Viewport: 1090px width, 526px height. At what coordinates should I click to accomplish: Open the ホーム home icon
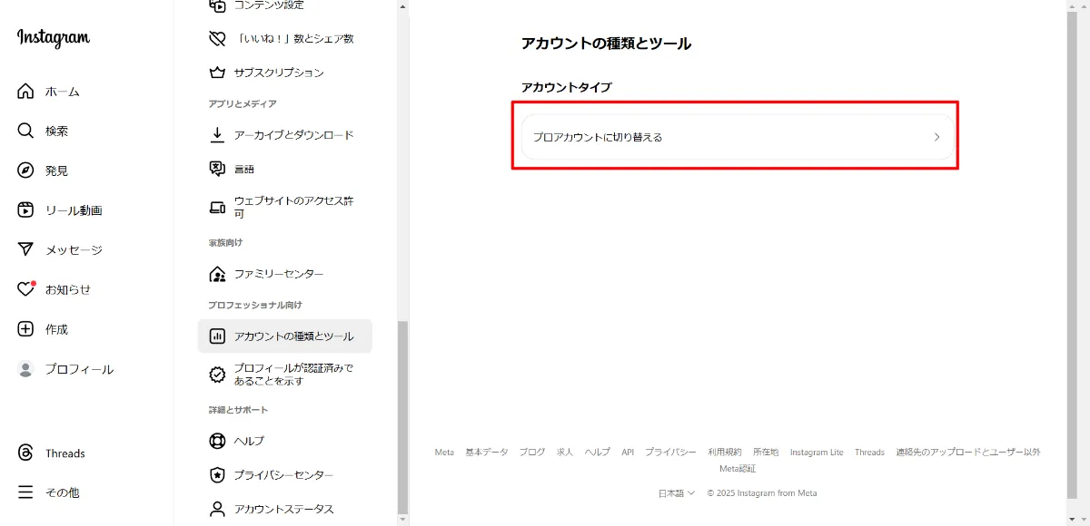pyautogui.click(x=25, y=92)
